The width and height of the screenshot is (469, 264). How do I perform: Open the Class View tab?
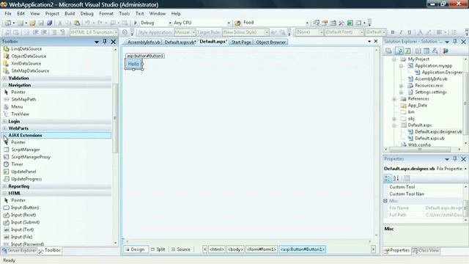pos(425,251)
